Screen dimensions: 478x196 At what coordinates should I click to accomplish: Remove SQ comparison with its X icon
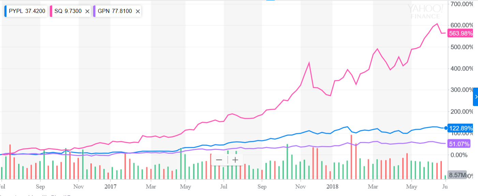coord(87,11)
